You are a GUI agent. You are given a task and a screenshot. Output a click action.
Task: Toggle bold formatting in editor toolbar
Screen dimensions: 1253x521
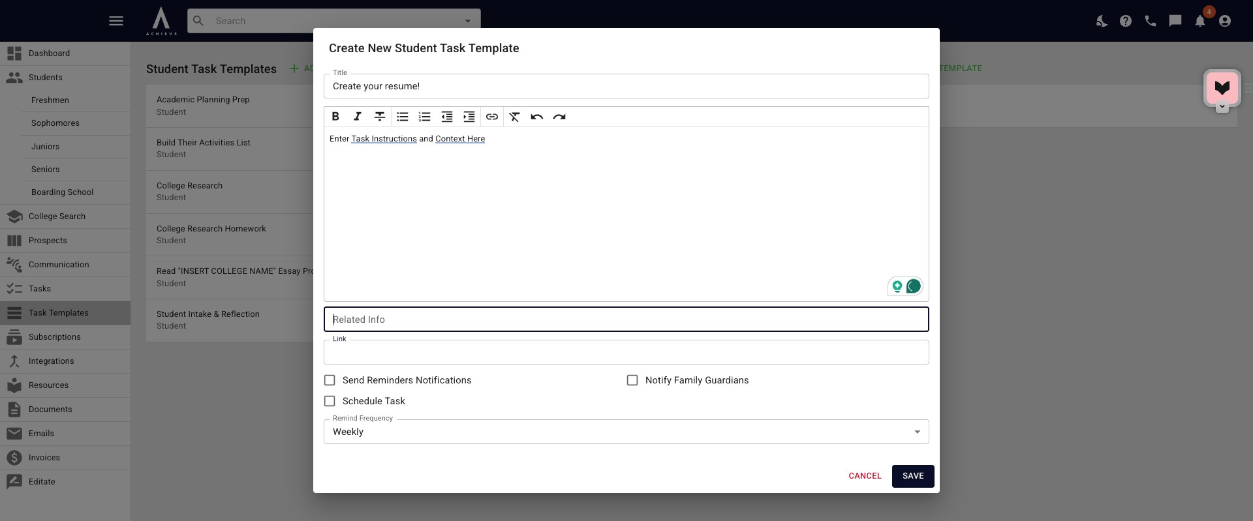pyautogui.click(x=335, y=117)
